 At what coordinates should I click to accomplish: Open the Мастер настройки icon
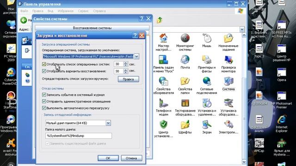tap(163, 38)
